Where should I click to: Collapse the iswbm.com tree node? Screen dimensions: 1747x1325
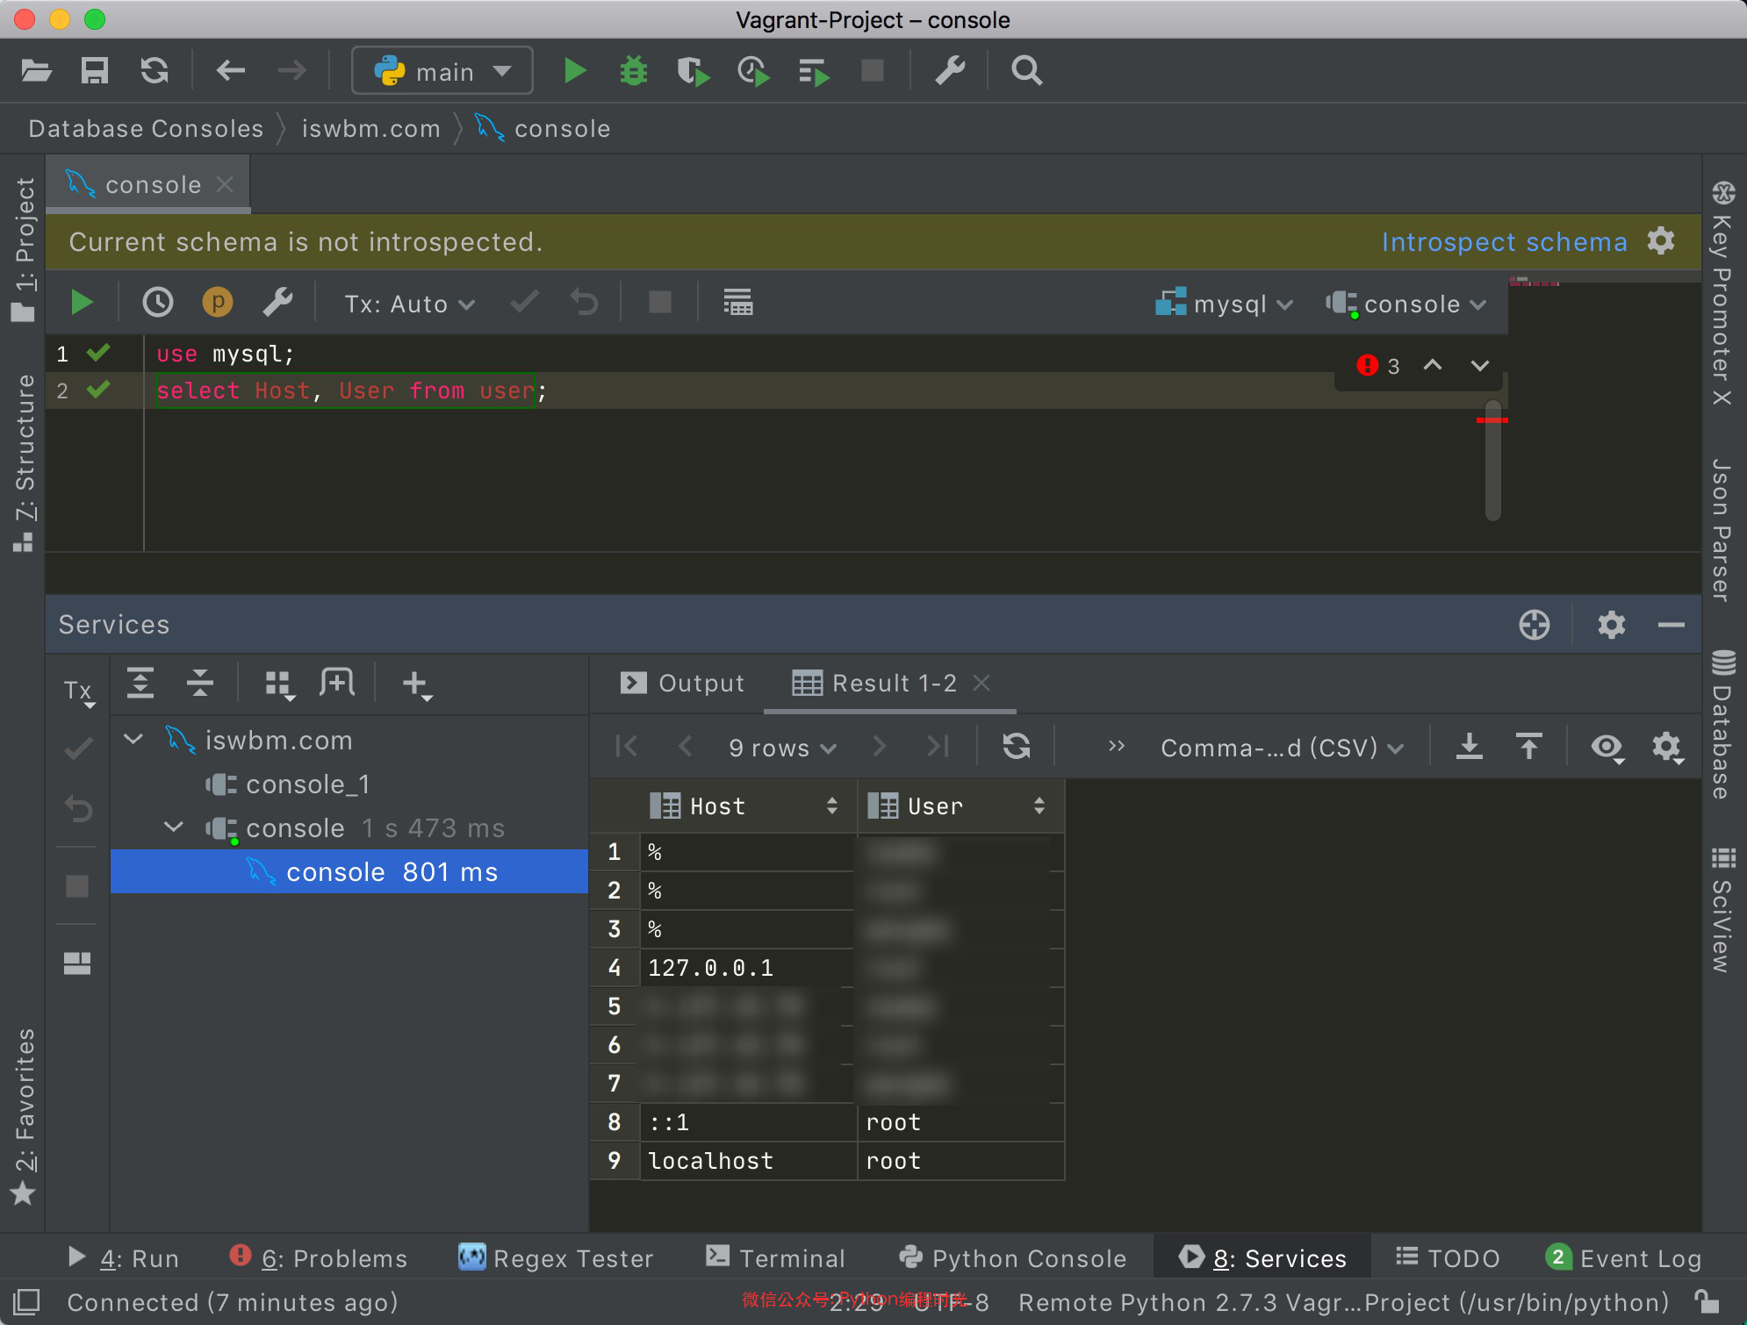pos(133,740)
